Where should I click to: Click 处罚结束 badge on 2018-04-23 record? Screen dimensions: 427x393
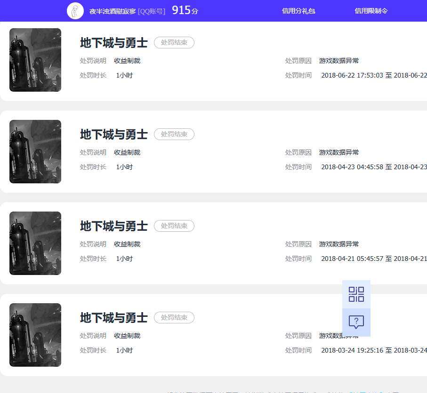click(174, 134)
